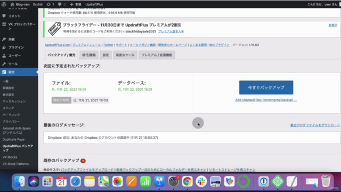
Task: Click リモートストレージを再スキャン link
Action: click(232, 170)
